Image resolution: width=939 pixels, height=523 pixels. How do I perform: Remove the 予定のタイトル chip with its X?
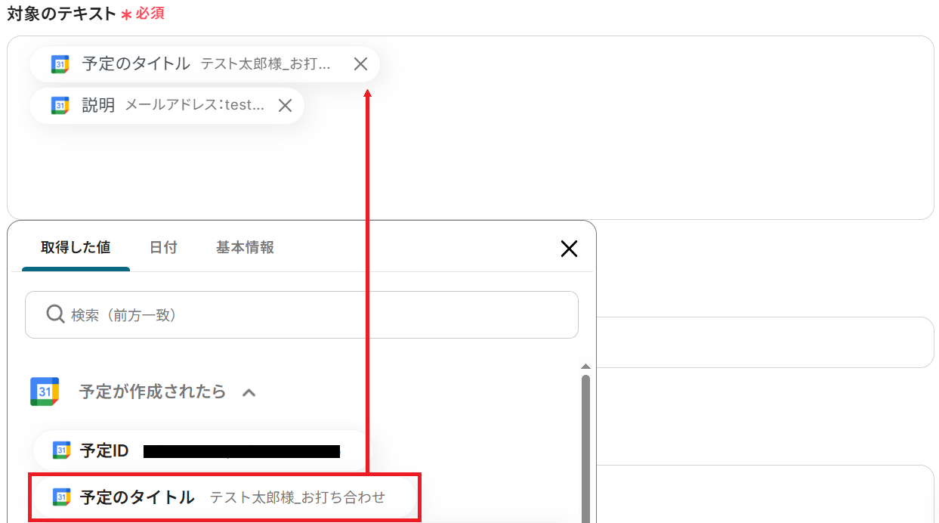[x=360, y=64]
